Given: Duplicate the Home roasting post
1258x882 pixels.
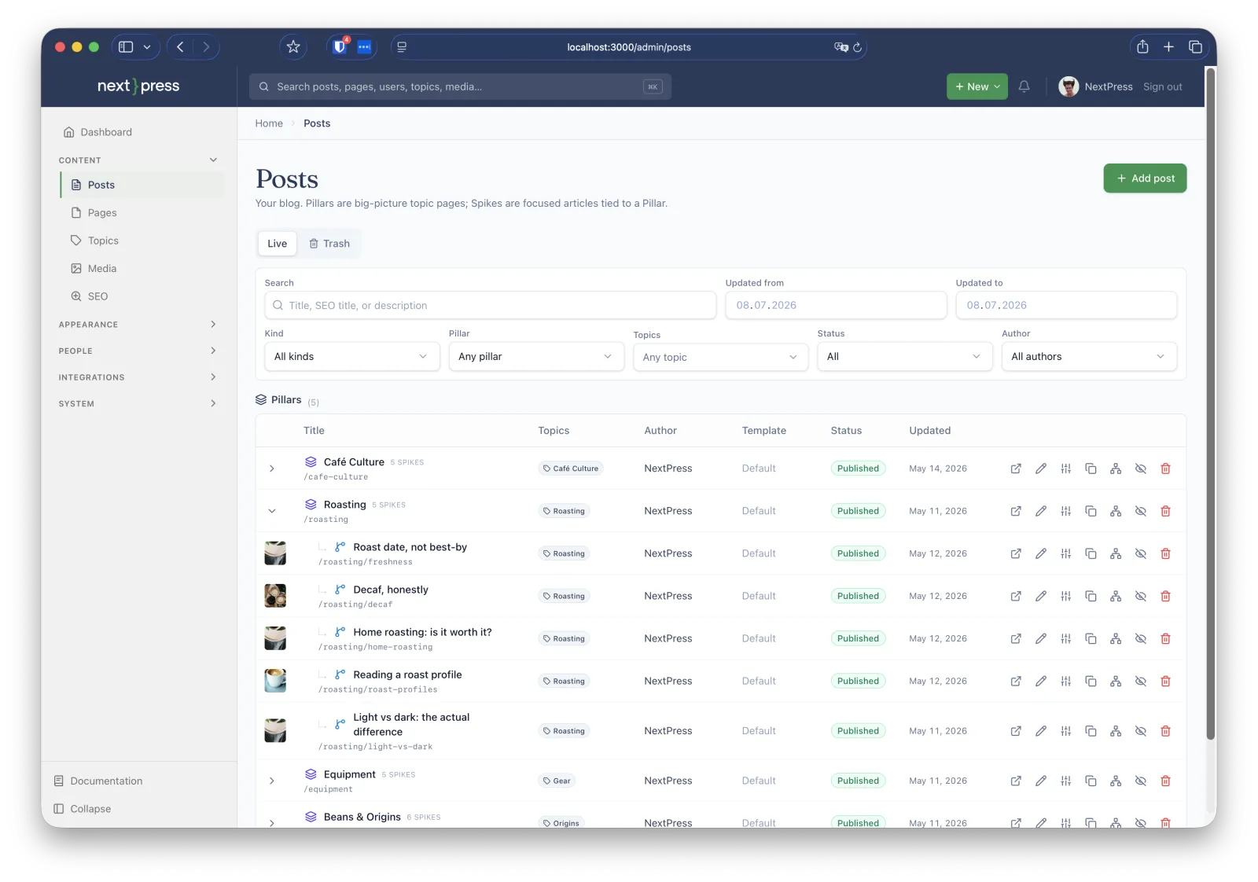Looking at the screenshot, I should pos(1091,638).
